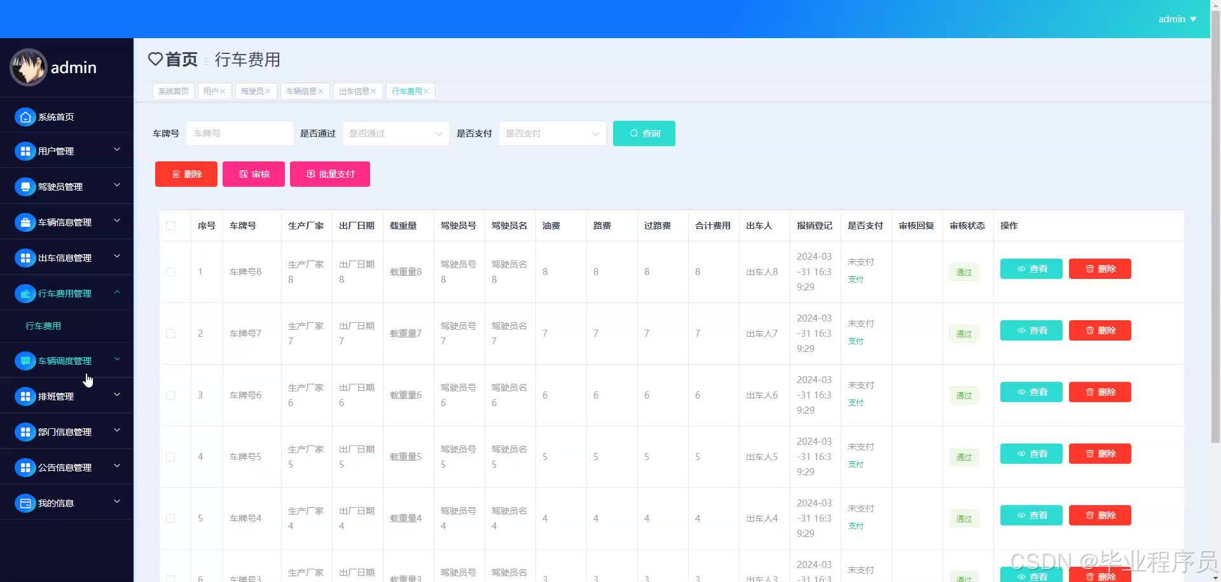This screenshot has height=582, width=1221.
Task: Check the row for 车牌号5
Action: (170, 457)
